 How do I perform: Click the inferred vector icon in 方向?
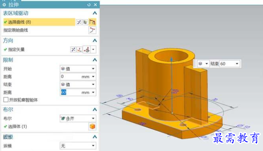coord(87,50)
